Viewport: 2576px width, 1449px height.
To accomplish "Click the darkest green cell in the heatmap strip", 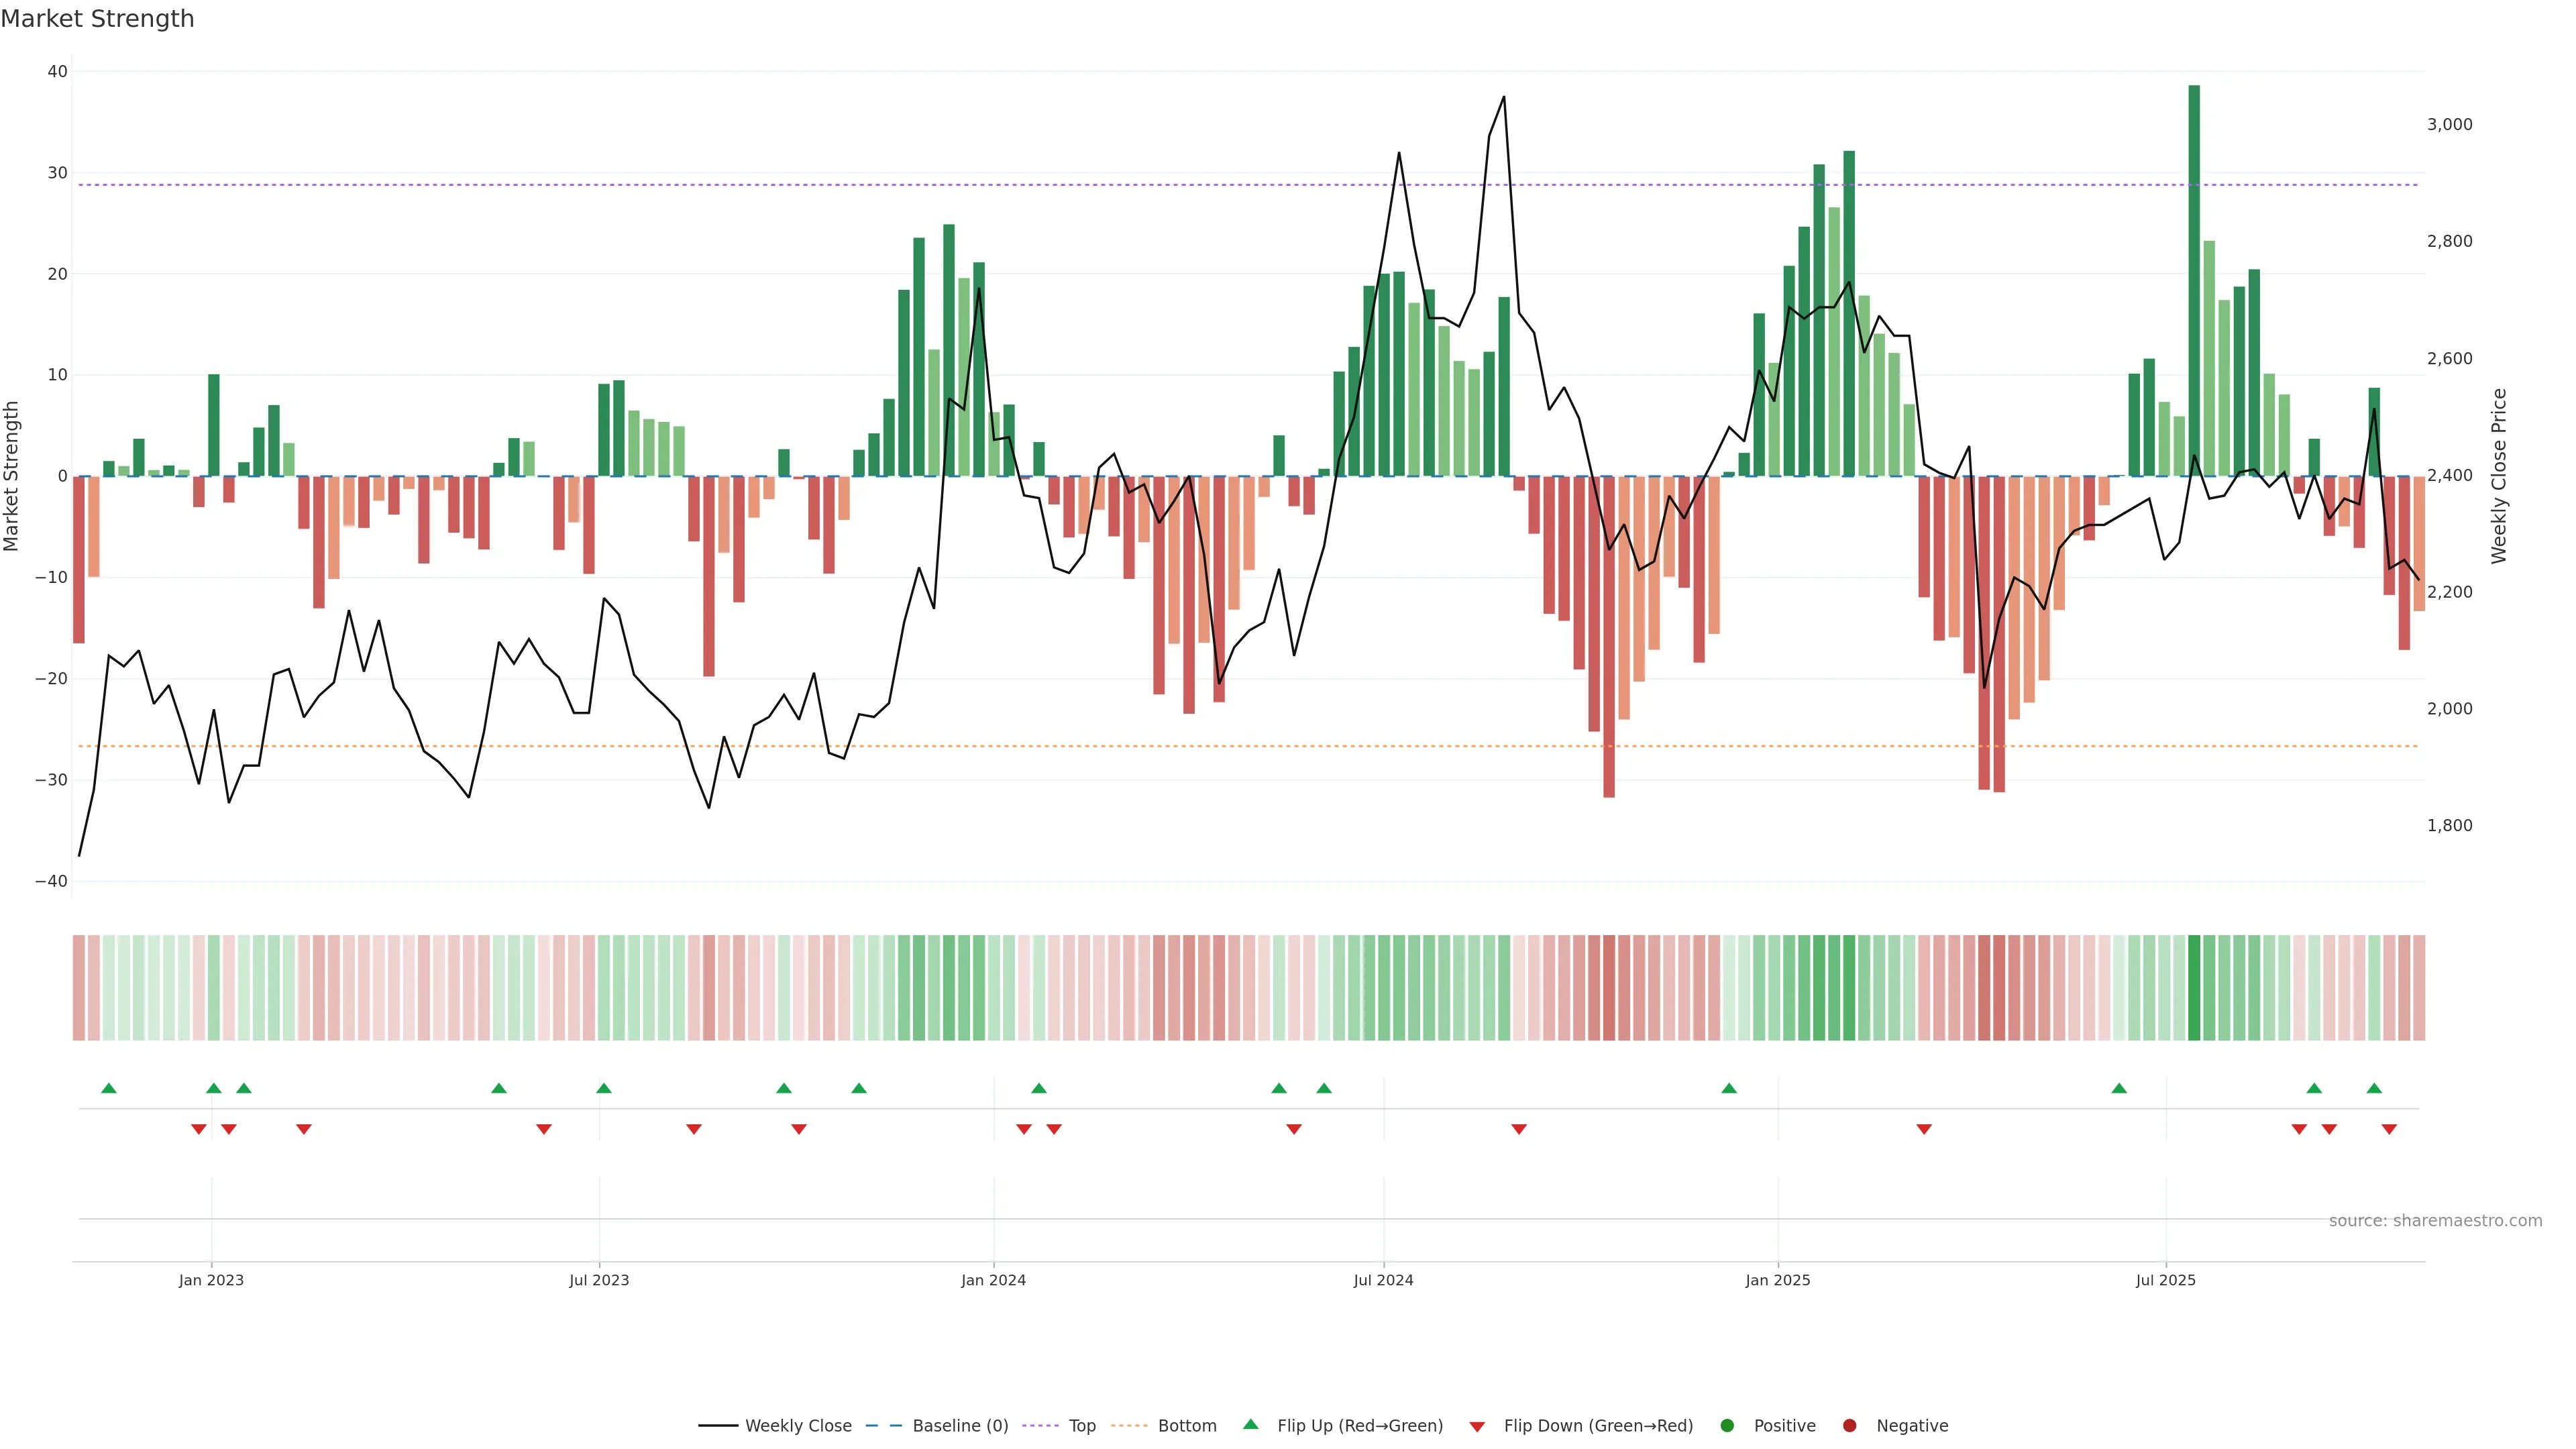I will pos(2194,987).
